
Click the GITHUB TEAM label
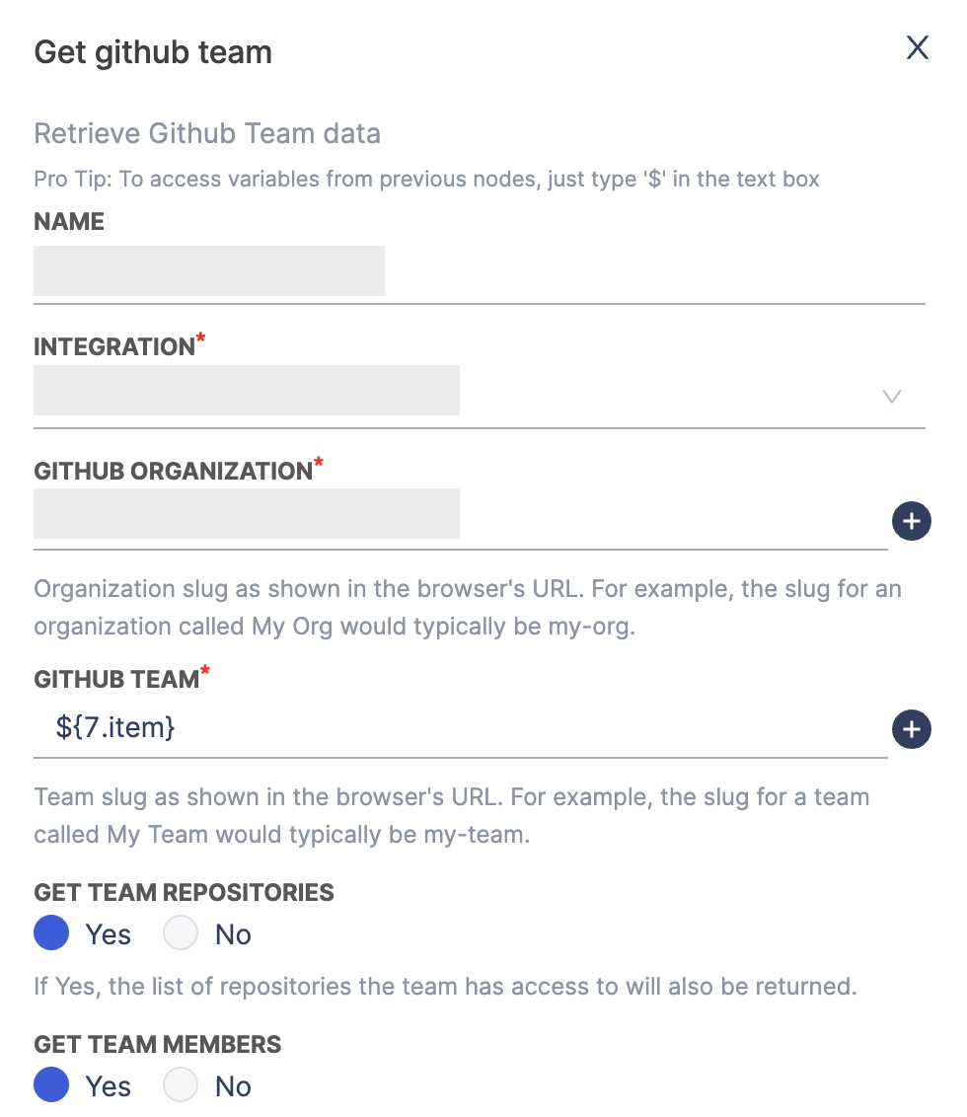(x=116, y=680)
